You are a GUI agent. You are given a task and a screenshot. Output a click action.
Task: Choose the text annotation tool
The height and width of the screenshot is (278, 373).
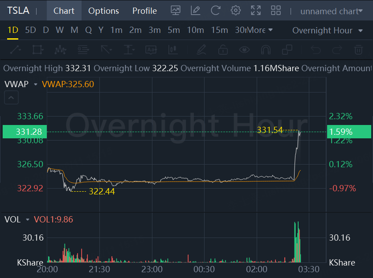(151, 50)
